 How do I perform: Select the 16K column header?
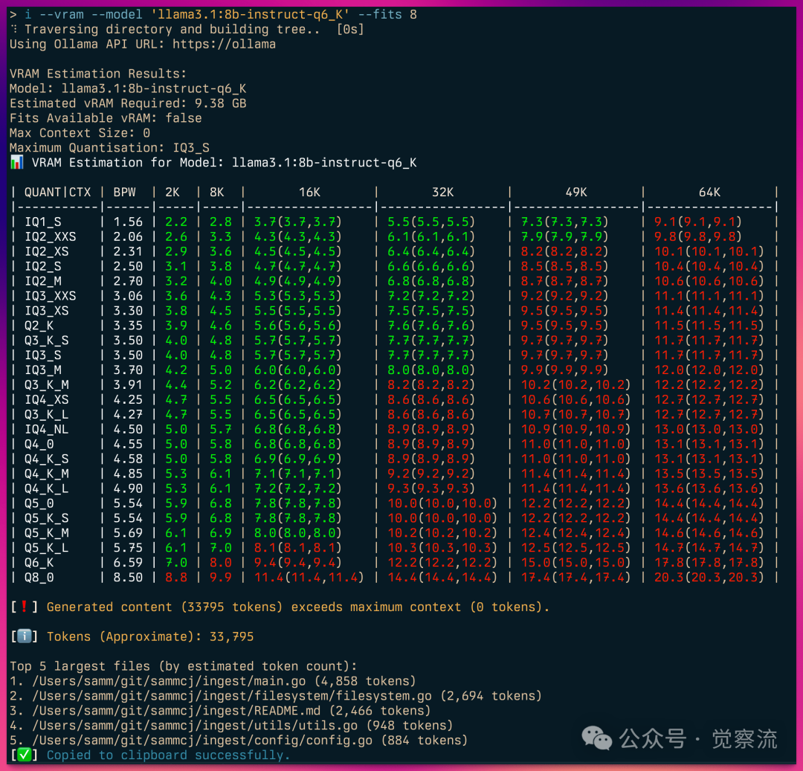pos(309,193)
